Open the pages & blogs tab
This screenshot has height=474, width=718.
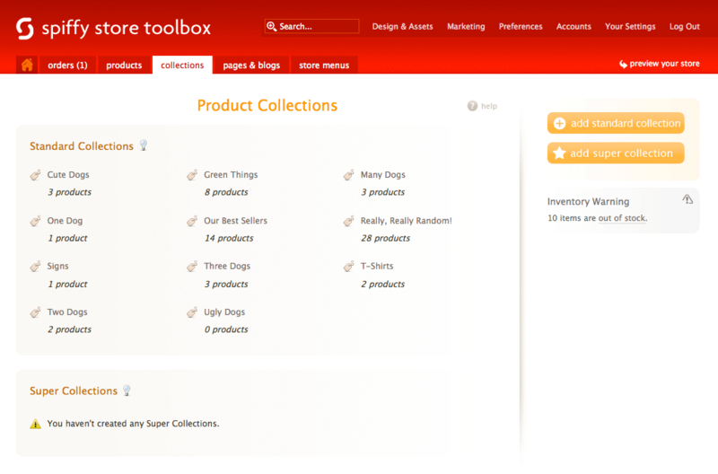pyautogui.click(x=251, y=66)
